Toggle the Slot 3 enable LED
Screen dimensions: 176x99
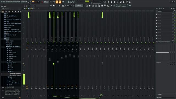(x=175, y=21)
